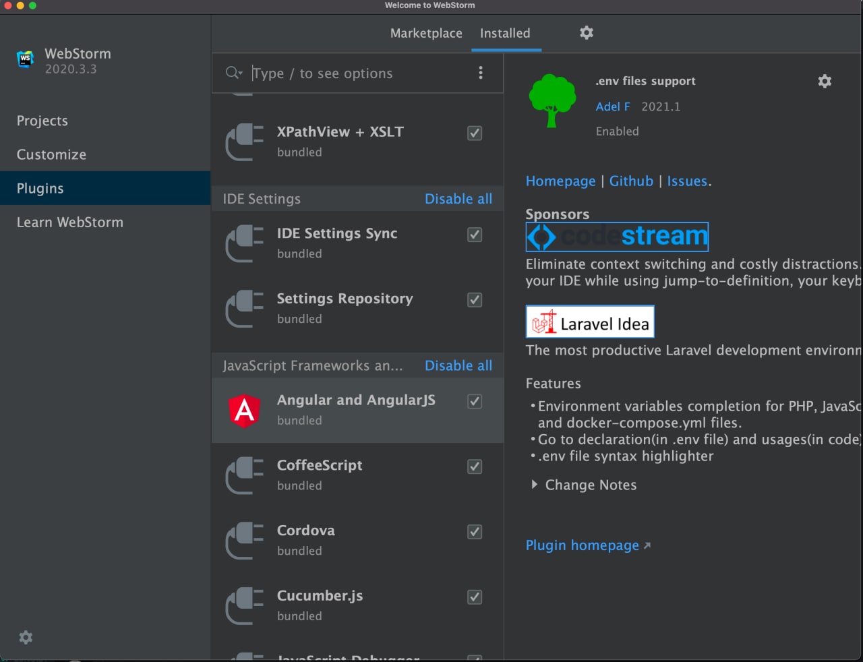Uncheck the Settings Repository checkbox

[x=475, y=300]
